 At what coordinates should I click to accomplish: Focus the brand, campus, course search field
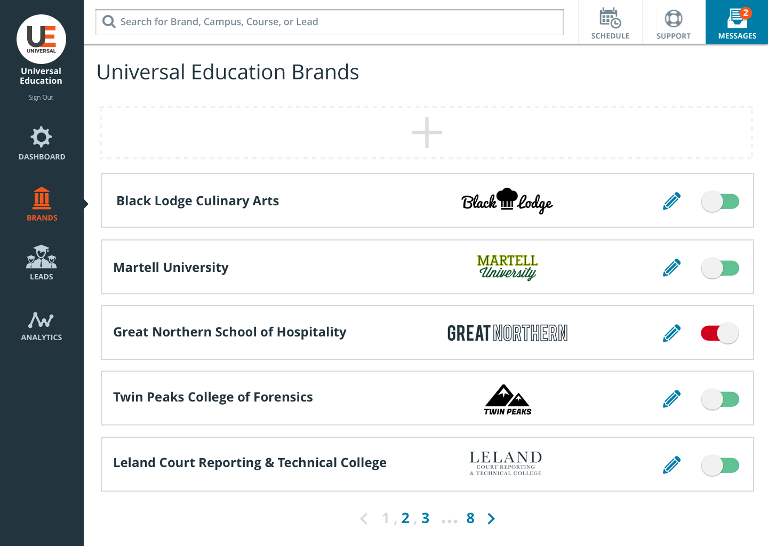(330, 22)
